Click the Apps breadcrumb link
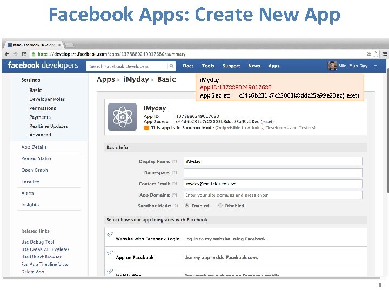This screenshot has width=389, height=291. 106,79
